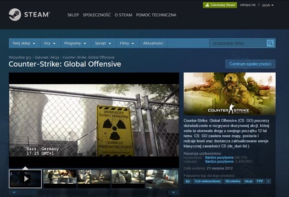
Task: Click the thumbnail strip scrollbar
Action: 94,192
